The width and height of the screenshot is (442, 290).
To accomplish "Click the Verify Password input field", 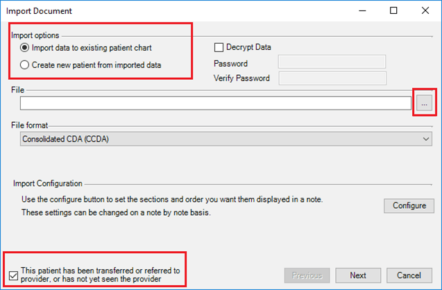I will click(x=332, y=78).
